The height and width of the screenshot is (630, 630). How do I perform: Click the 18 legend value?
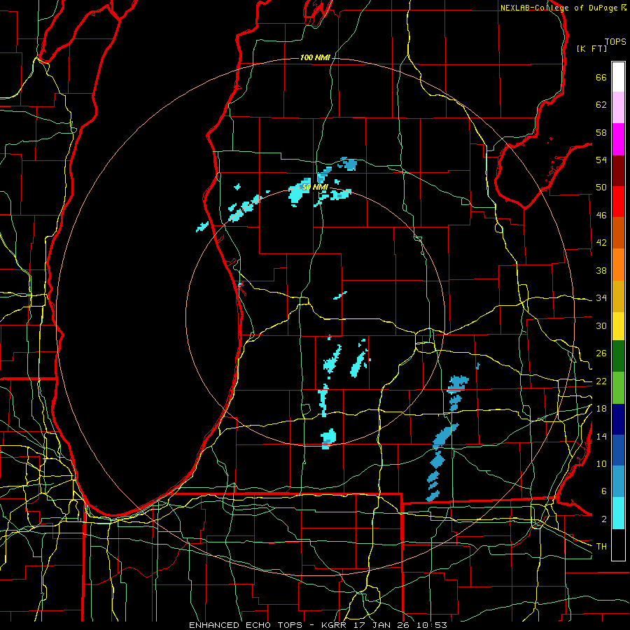601,409
